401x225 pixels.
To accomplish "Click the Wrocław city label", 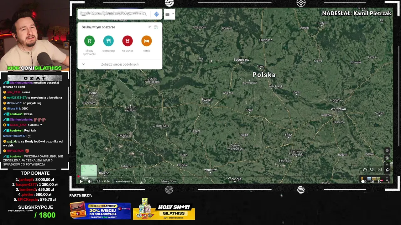I will [210, 170].
